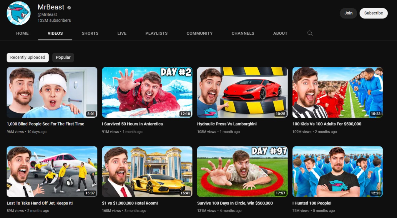Click '109M views • 2 months ago' text
The width and height of the screenshot is (397, 218).
[315, 132]
